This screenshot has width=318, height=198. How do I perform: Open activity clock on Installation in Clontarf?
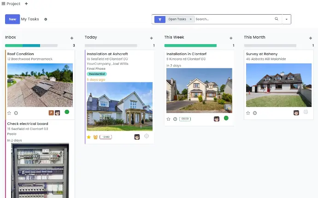pos(175,119)
